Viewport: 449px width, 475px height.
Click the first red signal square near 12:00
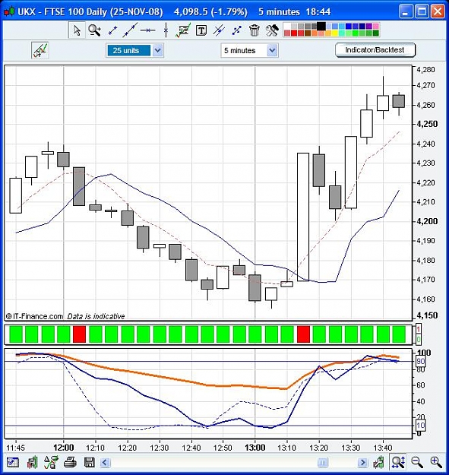(x=79, y=334)
